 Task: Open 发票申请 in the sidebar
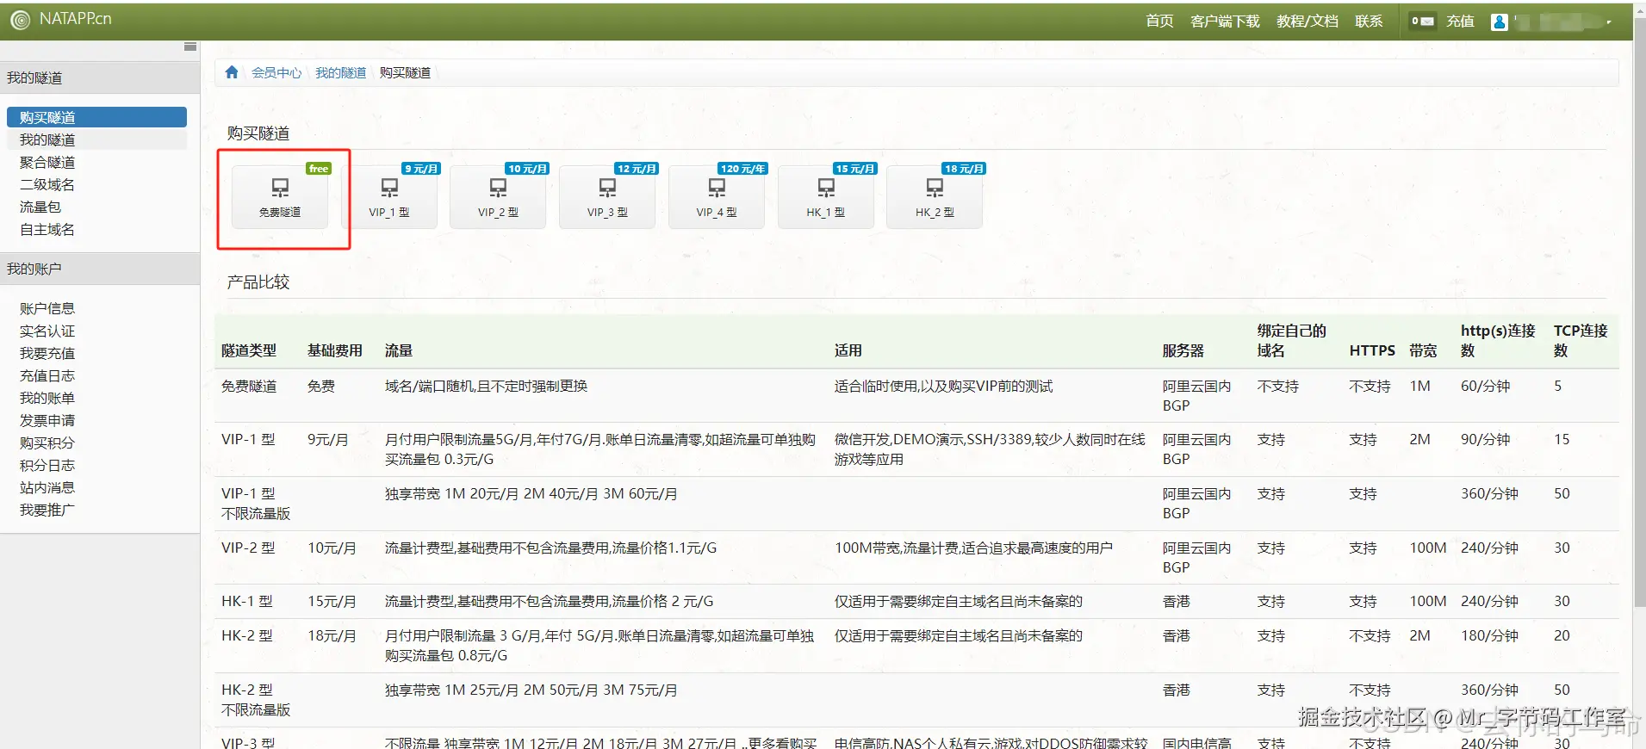pyautogui.click(x=47, y=420)
